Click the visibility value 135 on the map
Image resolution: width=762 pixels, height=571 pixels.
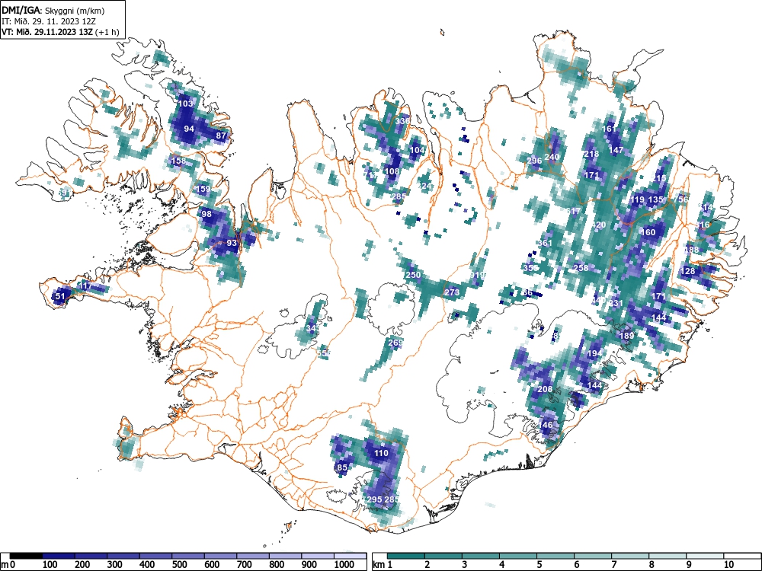tap(655, 199)
